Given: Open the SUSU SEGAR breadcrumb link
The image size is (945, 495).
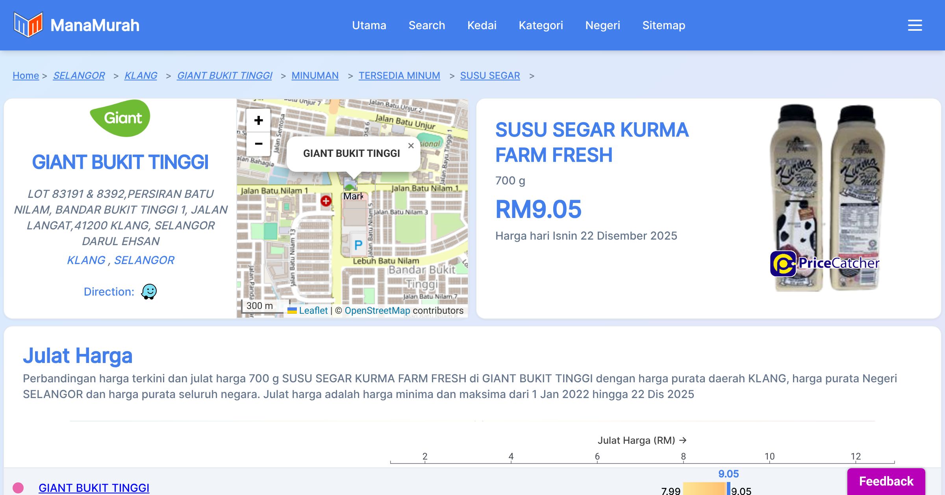Looking at the screenshot, I should 490,75.
